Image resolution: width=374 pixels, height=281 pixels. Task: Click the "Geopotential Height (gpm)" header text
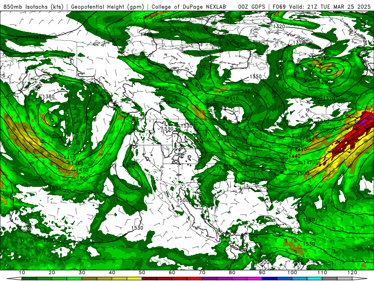point(108,7)
